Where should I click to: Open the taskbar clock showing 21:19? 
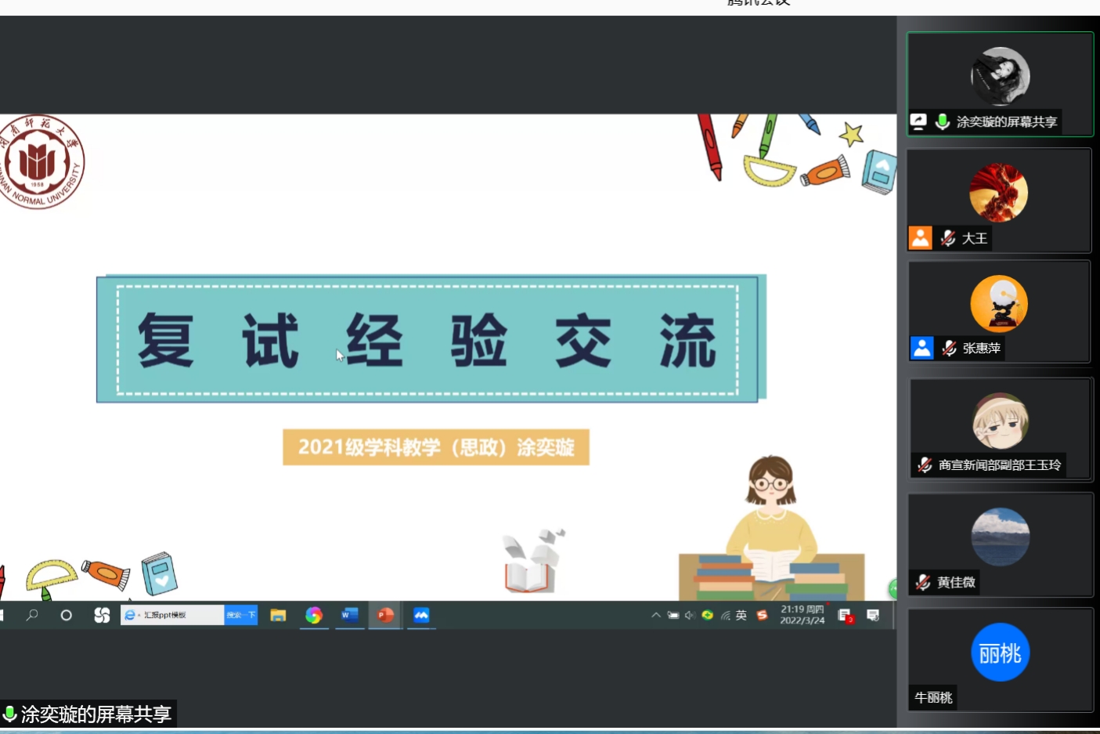[802, 615]
